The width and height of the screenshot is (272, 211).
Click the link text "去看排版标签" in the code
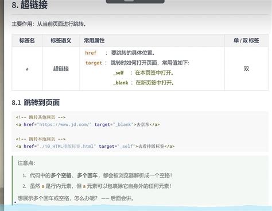pos(151,147)
